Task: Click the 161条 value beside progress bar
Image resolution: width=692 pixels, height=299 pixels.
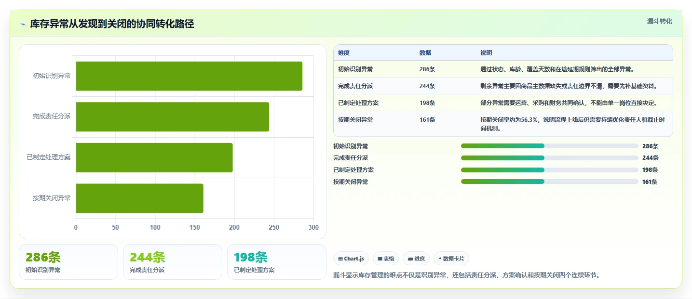Action: pyautogui.click(x=650, y=182)
